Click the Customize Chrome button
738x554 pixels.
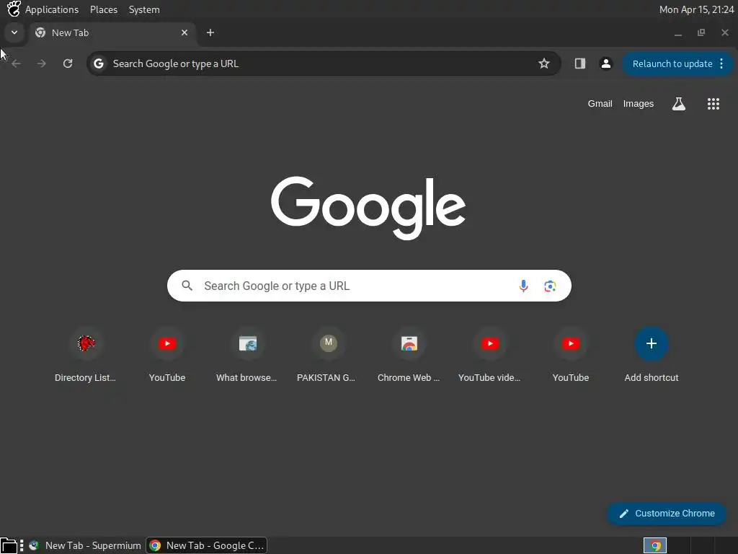667,514
